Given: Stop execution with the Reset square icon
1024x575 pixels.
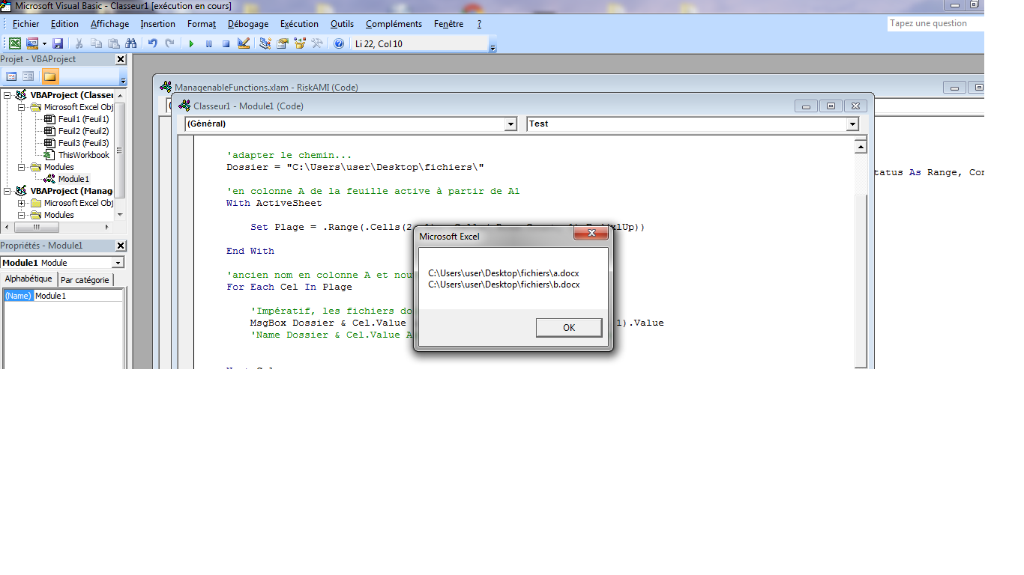Looking at the screenshot, I should [226, 43].
